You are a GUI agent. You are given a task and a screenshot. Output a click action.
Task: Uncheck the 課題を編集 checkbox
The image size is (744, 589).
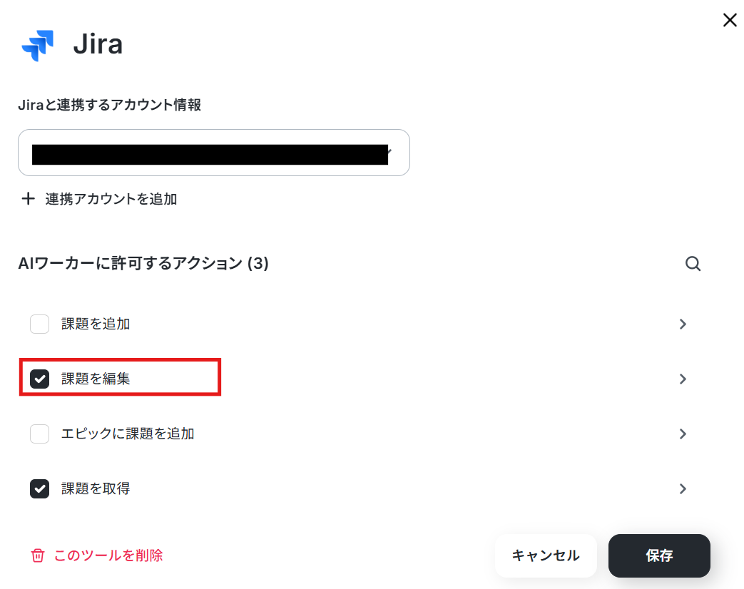[39, 379]
